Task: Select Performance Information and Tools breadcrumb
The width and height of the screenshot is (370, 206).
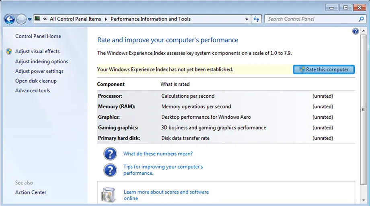Action: [150, 19]
